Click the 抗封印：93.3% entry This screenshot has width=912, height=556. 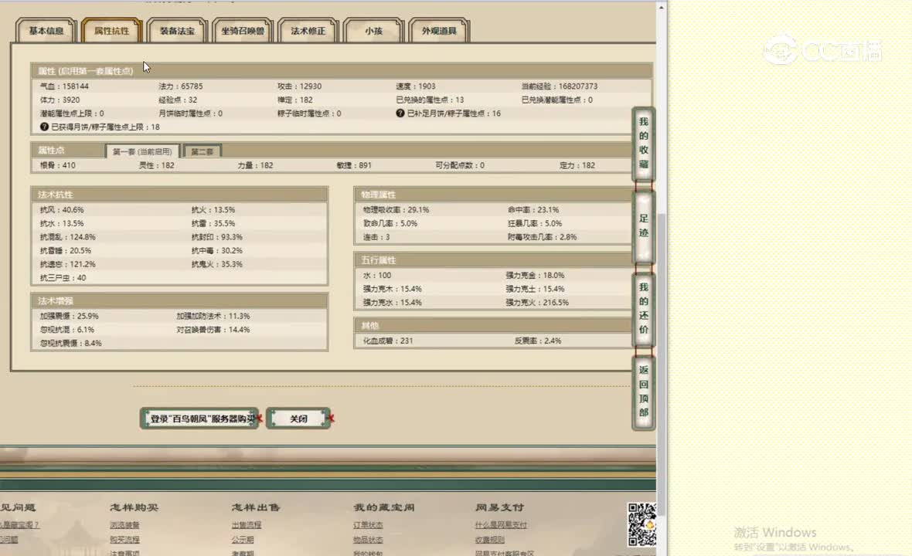217,237
